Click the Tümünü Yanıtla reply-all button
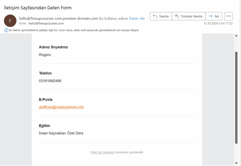 click(188, 16)
